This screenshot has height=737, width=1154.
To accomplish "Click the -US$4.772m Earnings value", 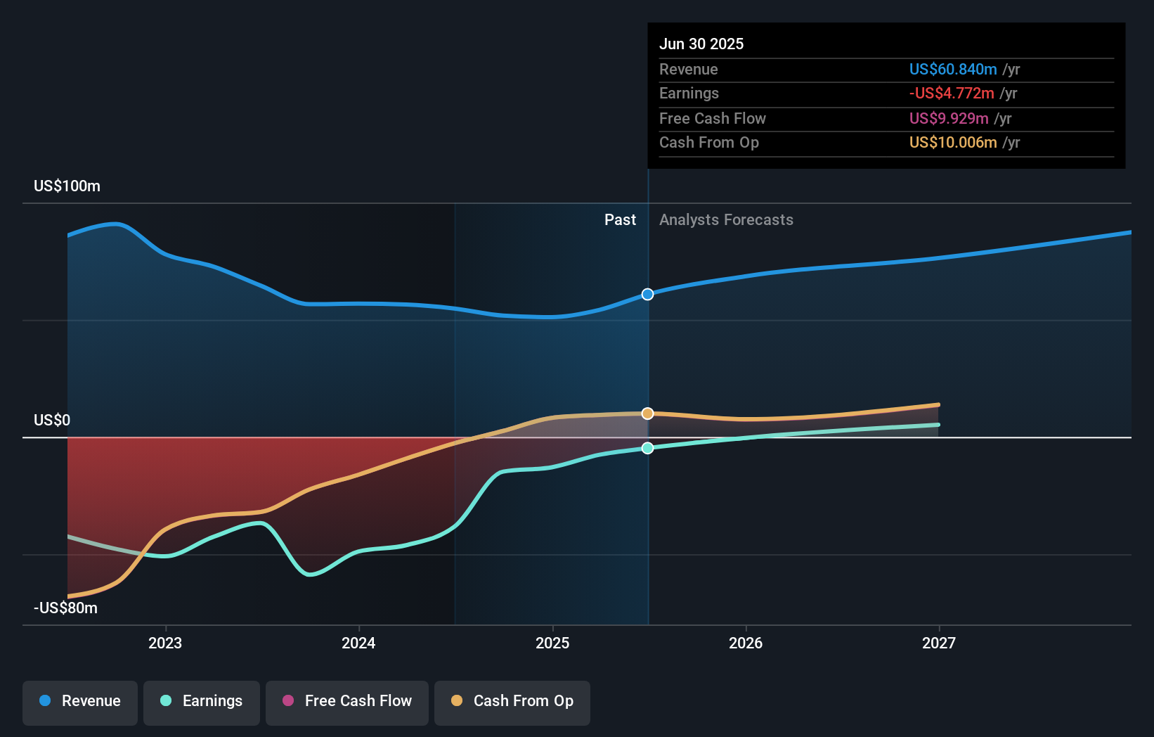I will click(953, 93).
